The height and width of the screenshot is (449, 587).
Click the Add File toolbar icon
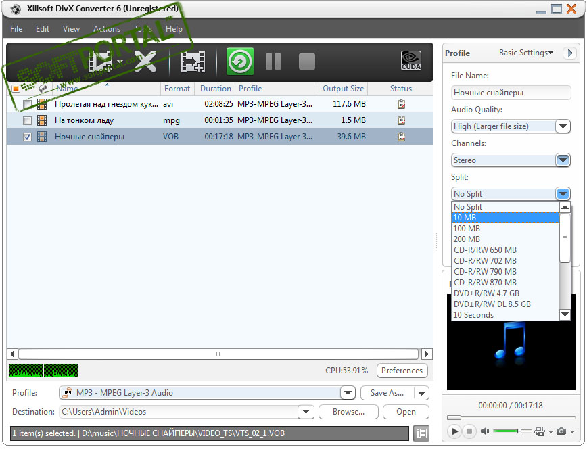click(x=100, y=62)
